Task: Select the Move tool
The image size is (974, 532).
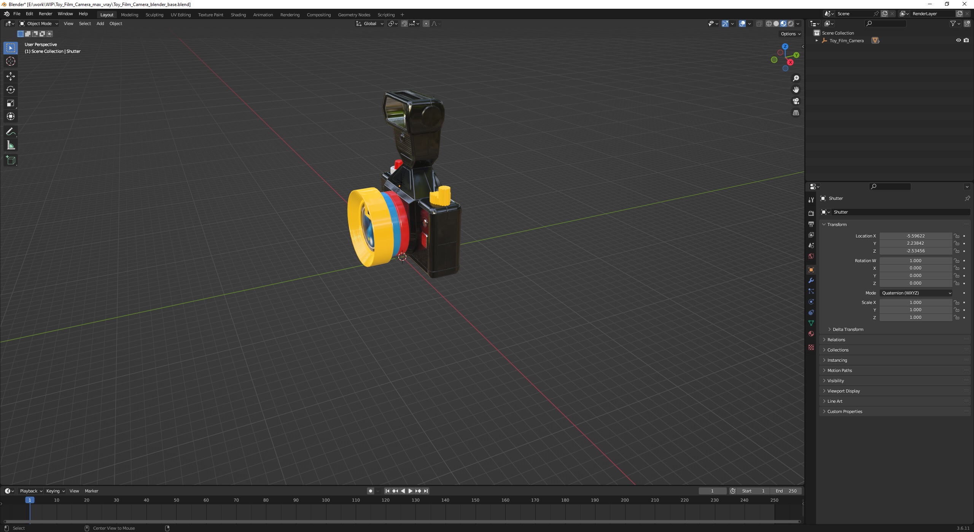Action: (11, 76)
